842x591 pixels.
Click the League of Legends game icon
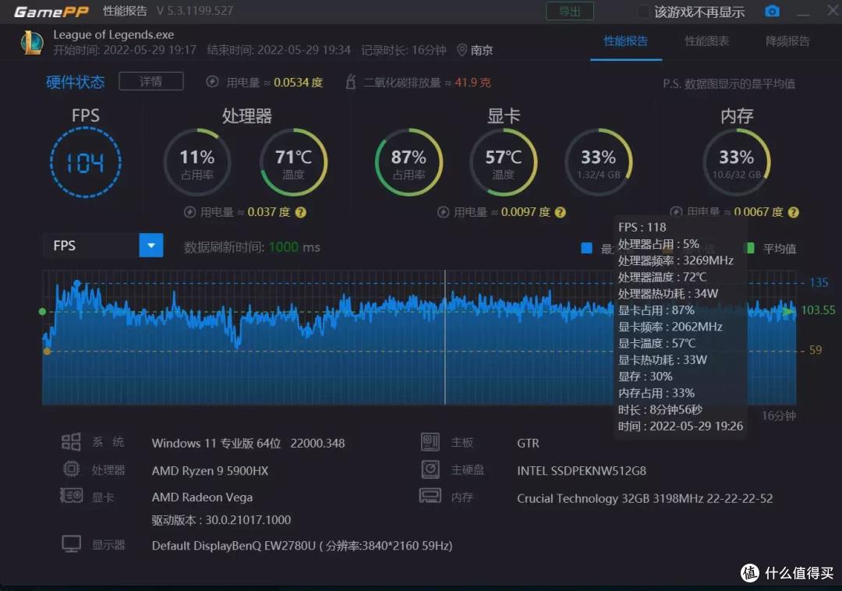(32, 42)
